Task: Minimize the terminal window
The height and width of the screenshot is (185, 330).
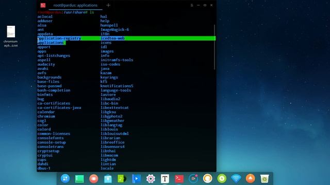Action: [x=198, y=5]
